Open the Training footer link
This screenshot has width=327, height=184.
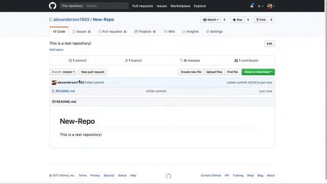238,175
